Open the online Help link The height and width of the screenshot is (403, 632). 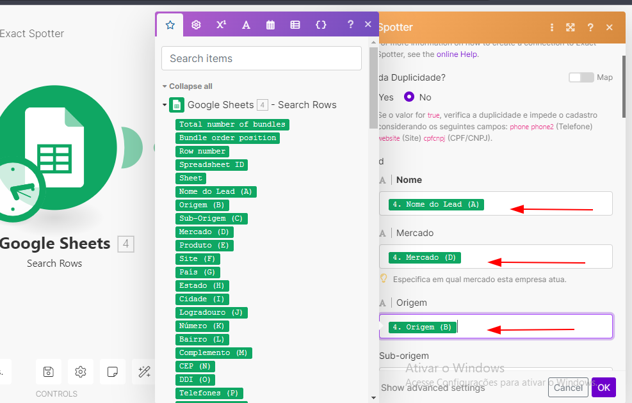point(457,54)
